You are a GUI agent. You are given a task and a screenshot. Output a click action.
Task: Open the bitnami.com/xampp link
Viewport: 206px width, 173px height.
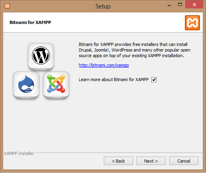104,65
